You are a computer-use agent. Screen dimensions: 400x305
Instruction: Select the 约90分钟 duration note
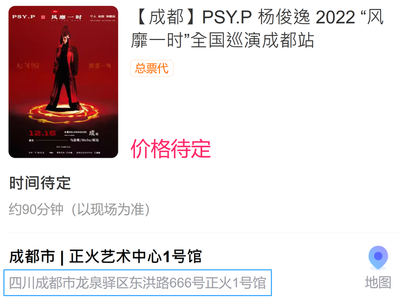pyautogui.click(x=79, y=209)
